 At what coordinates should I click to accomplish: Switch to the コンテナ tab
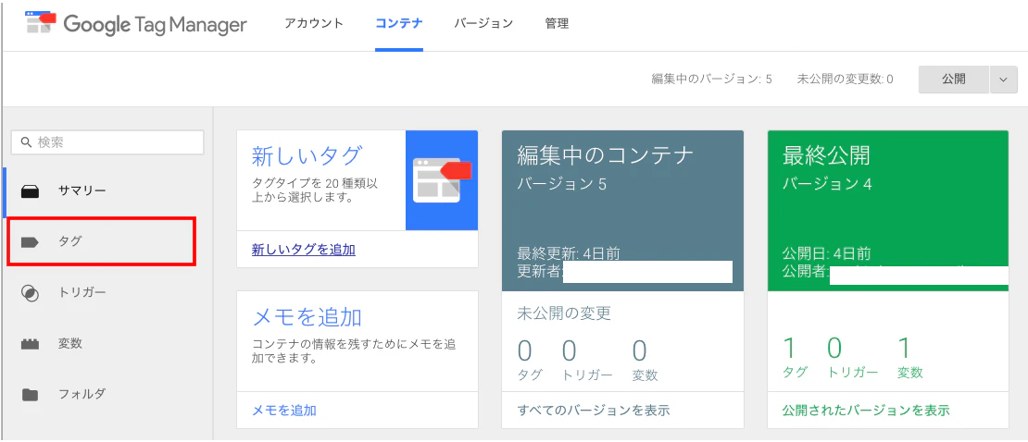click(x=398, y=23)
